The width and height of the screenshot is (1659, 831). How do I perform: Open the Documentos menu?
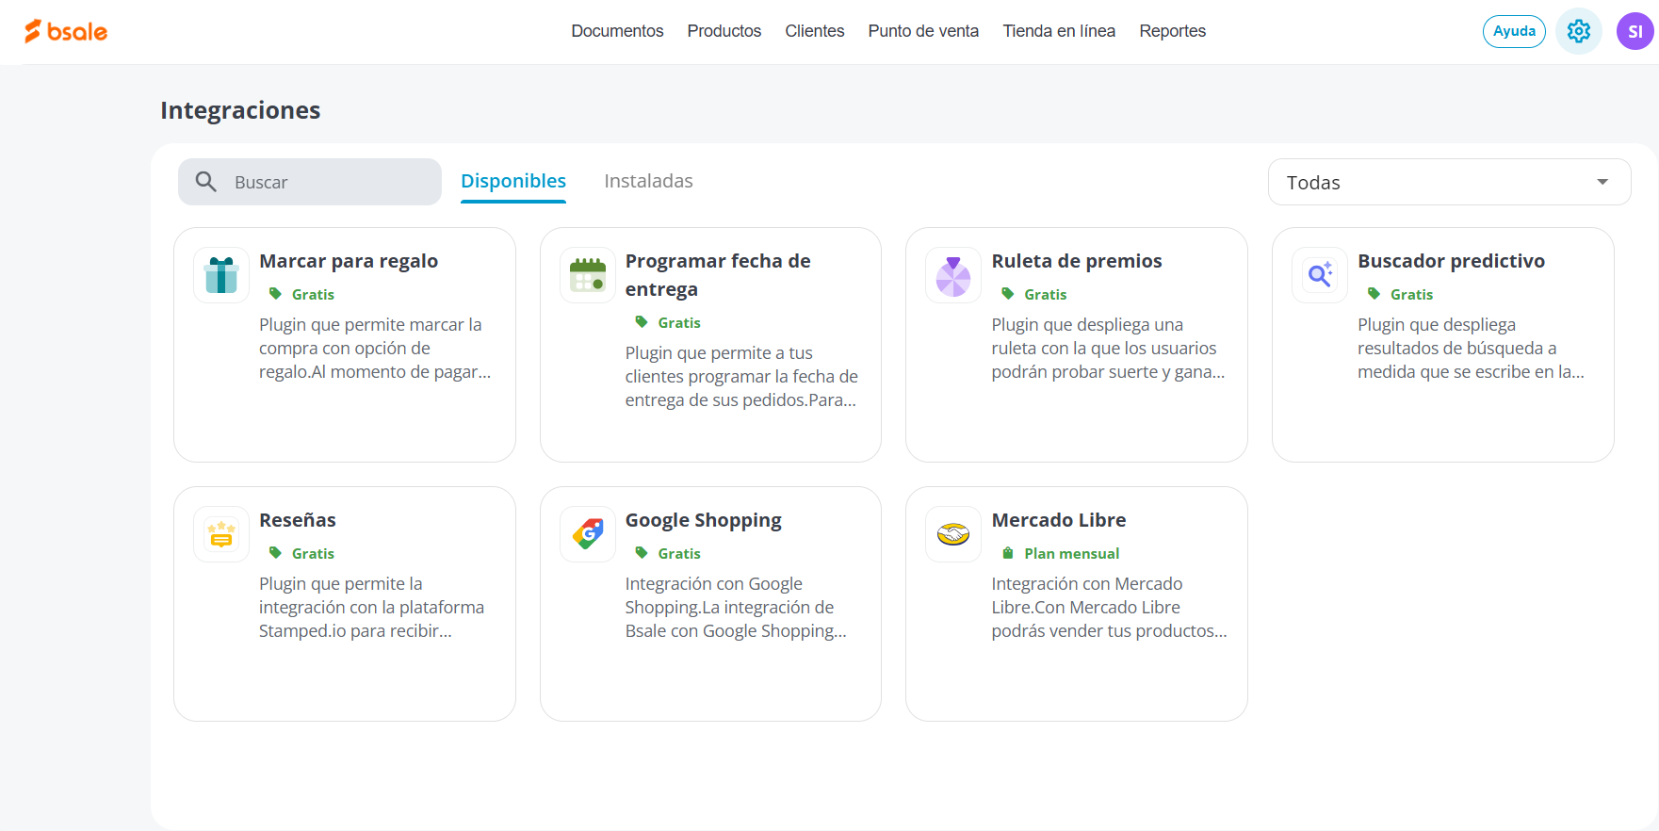coord(617,31)
